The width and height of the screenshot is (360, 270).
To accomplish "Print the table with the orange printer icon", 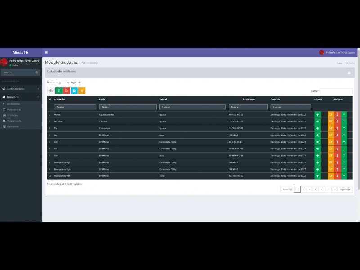I will (x=82, y=90).
